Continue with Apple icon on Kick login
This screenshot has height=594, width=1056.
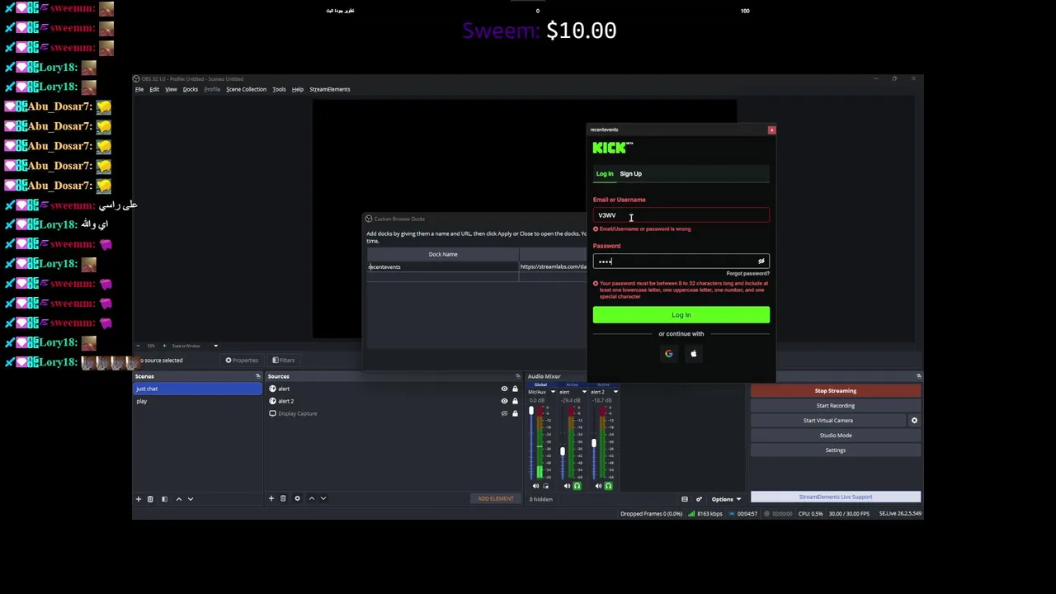694,354
